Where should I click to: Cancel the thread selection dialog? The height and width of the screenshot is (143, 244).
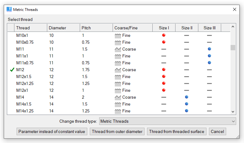tap(217, 131)
